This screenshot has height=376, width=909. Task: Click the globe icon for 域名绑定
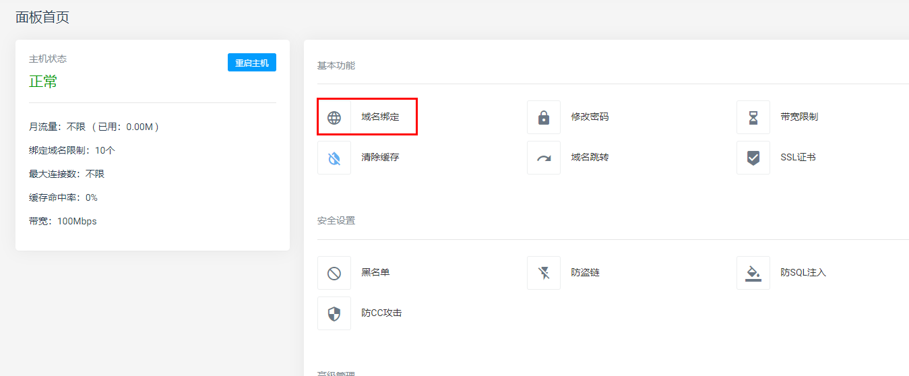[x=334, y=117]
